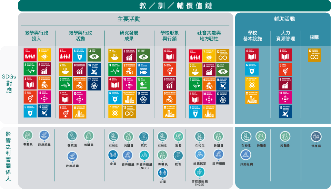
Task: Click the 供應商 stakeholder icon
Action: pos(316,137)
